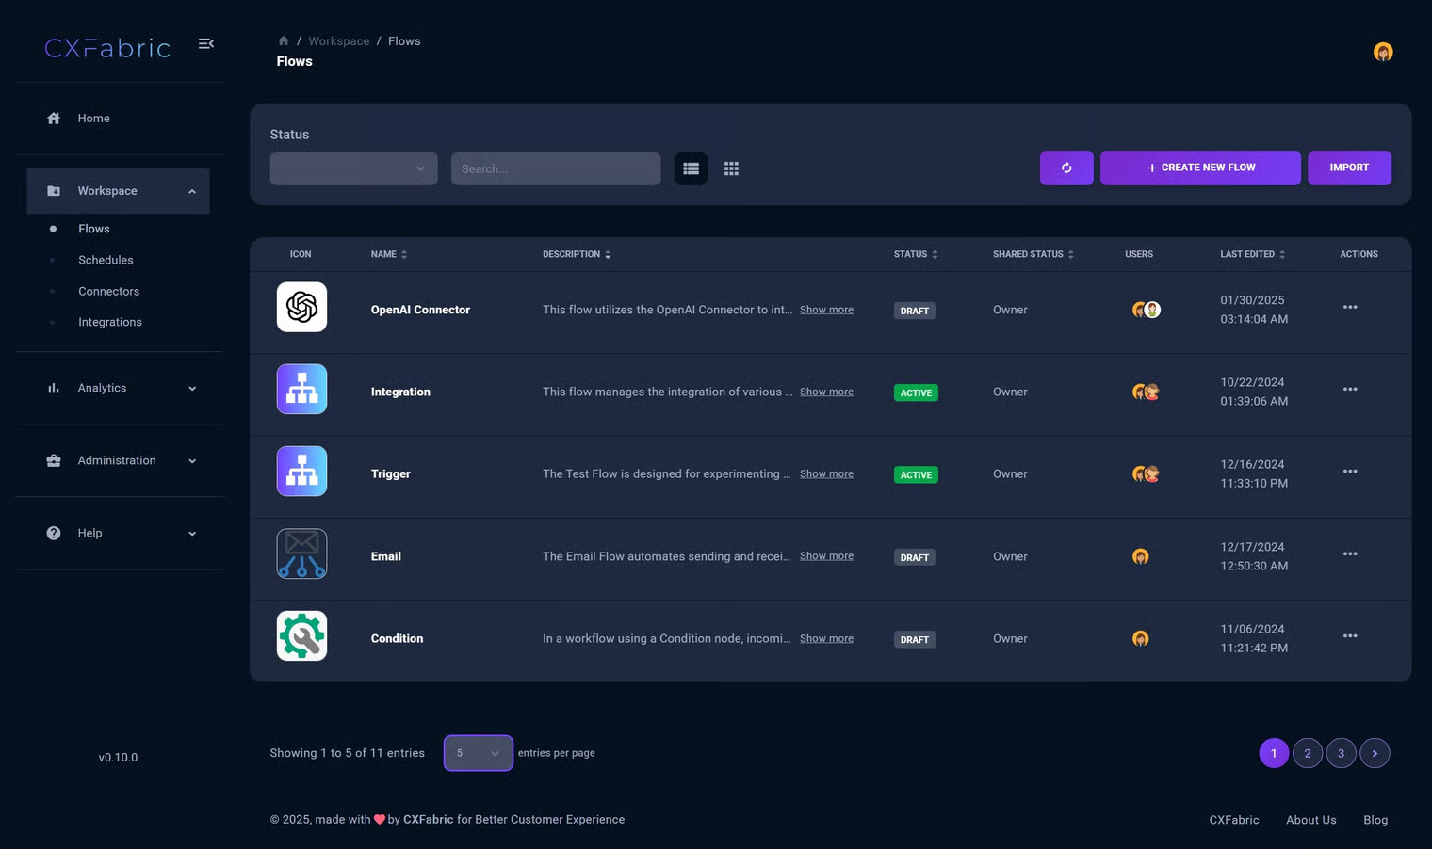Click the OpenAI Connector flow icon
The width and height of the screenshot is (1432, 849).
pyautogui.click(x=301, y=307)
